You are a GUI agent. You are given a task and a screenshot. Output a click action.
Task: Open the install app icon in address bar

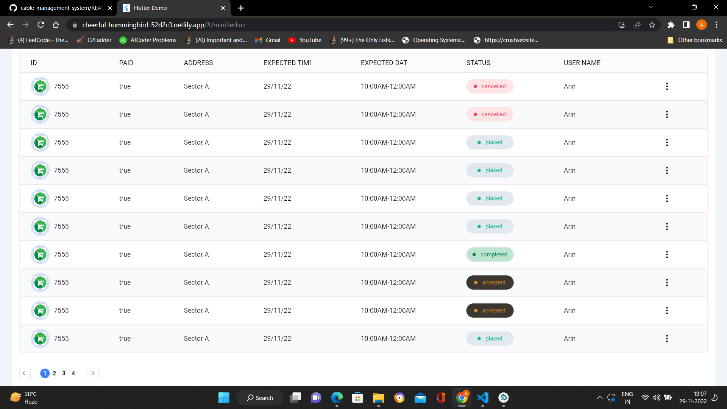coord(622,25)
